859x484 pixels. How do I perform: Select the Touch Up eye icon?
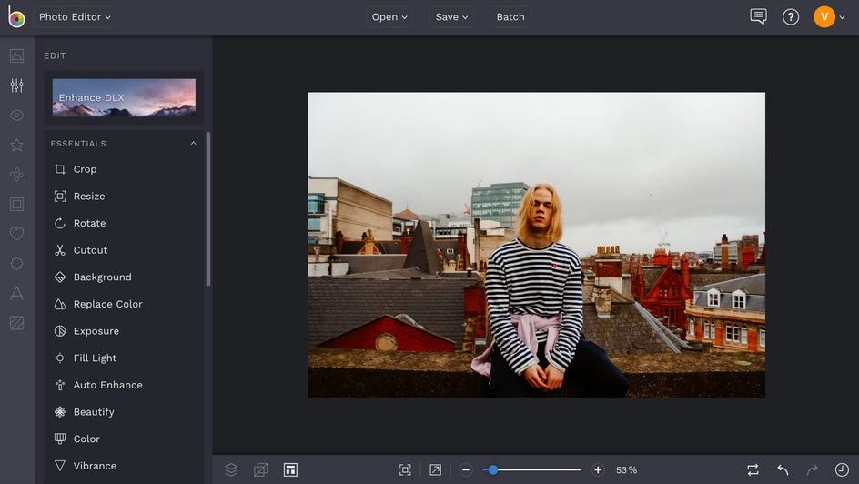coord(16,116)
